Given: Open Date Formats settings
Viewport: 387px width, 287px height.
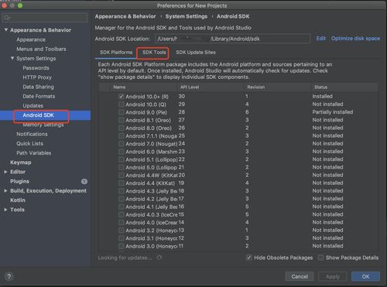Looking at the screenshot, I should point(39,96).
